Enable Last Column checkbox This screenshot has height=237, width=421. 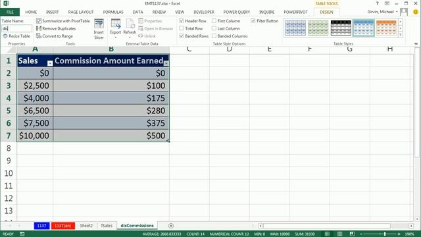pos(214,28)
